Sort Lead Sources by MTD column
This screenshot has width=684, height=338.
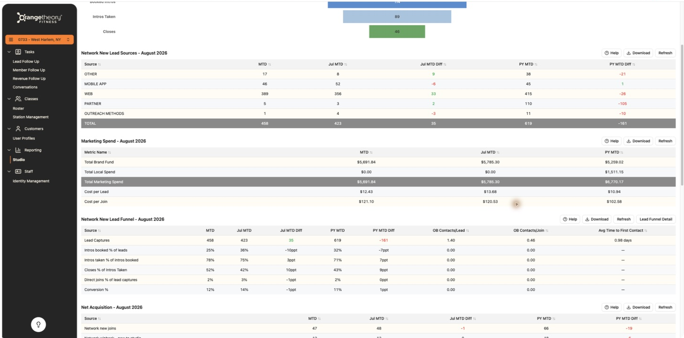click(265, 64)
